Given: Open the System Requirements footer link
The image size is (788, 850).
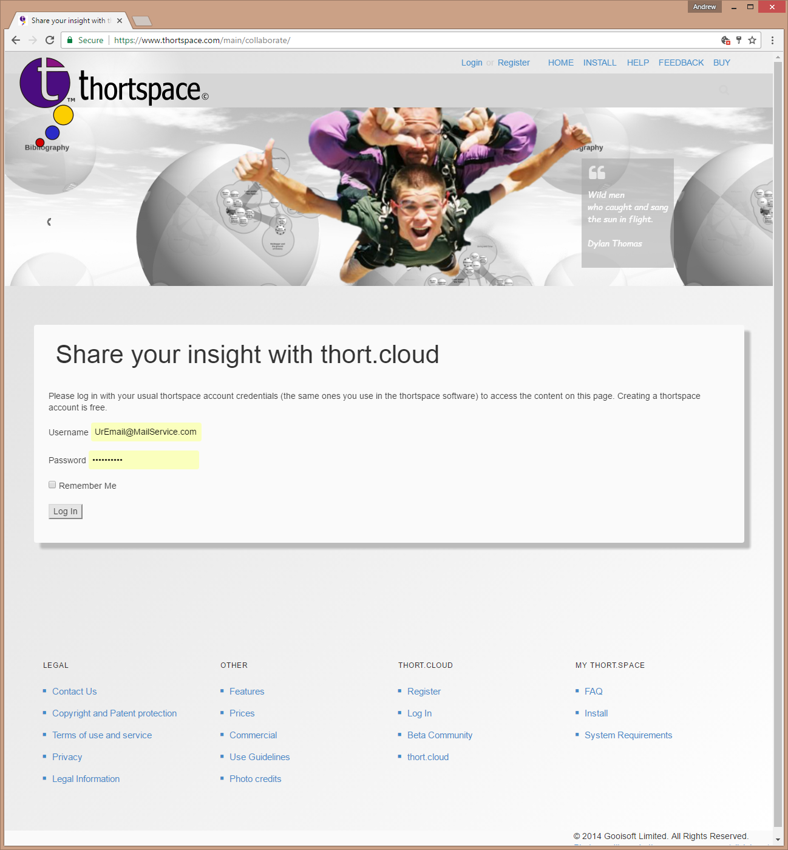Looking at the screenshot, I should click(628, 735).
